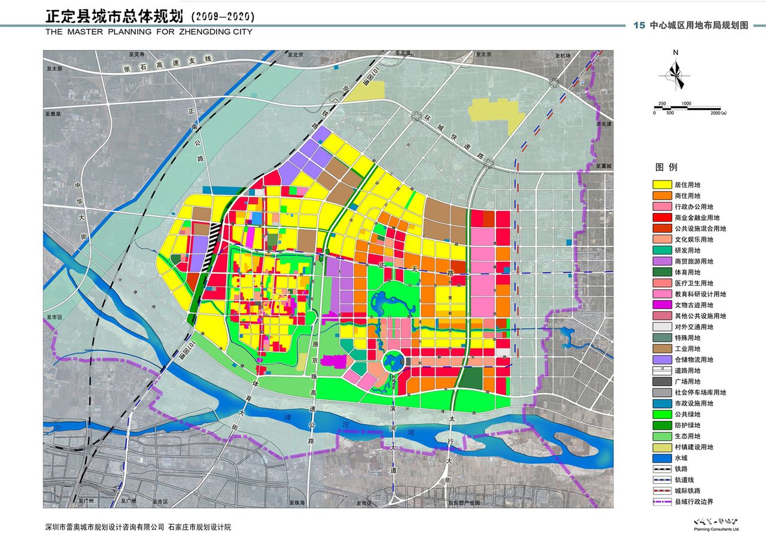Click the 至天津 direction label
Screen dimensions: 766x541
click(x=604, y=124)
